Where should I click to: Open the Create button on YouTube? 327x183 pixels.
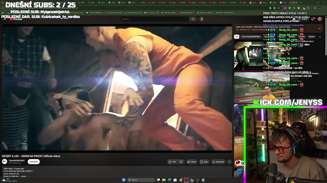tap(303, 19)
